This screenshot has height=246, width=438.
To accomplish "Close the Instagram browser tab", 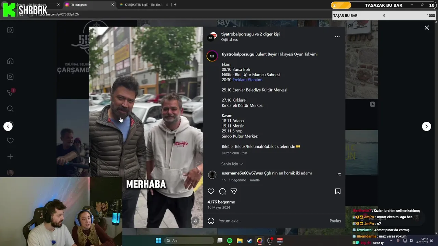I will pyautogui.click(x=113, y=5).
